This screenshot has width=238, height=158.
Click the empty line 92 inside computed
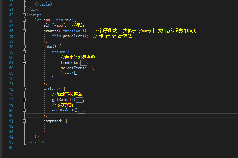(132, 126)
